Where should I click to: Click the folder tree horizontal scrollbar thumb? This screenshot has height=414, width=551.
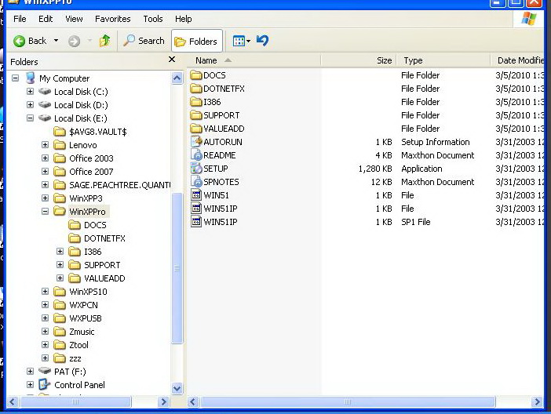pos(75,401)
